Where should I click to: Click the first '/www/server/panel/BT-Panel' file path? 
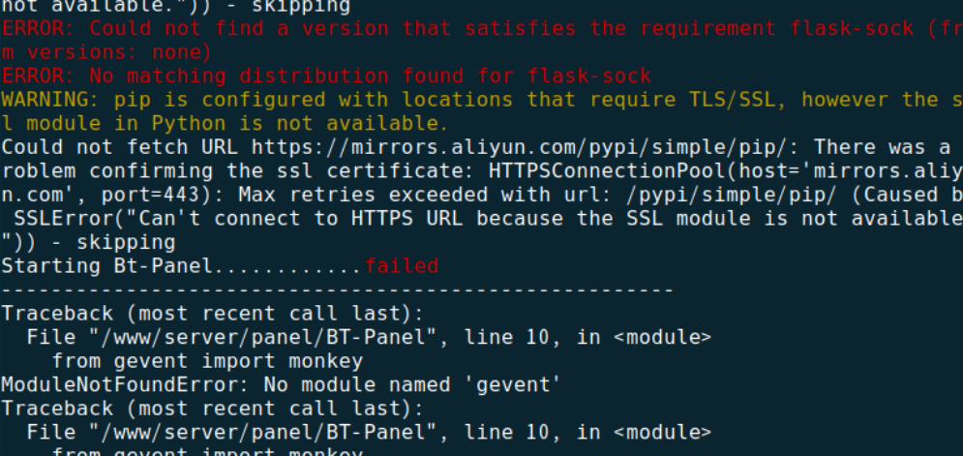[263, 337]
